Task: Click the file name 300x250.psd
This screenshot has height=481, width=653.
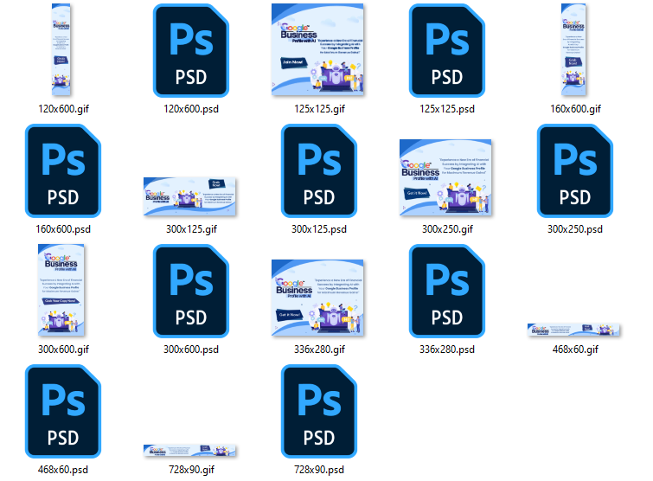Action: 575,229
